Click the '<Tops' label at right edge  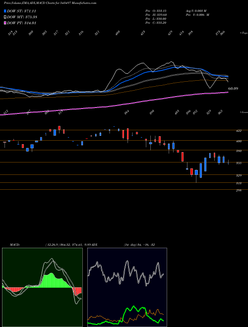(x=244, y=33)
